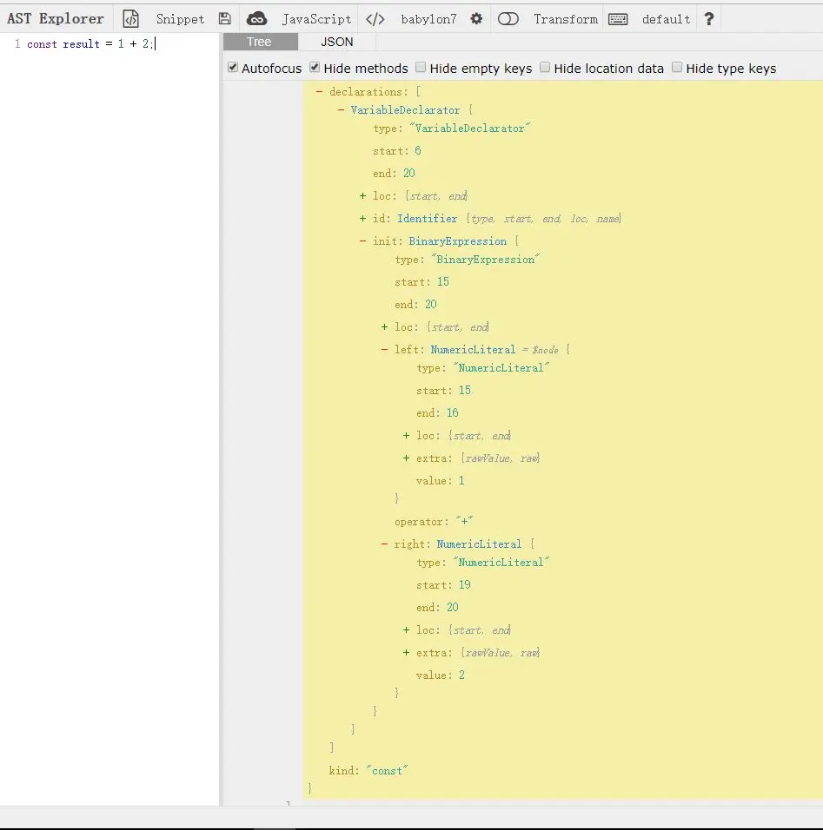
Task: Click the parser code brackets icon
Action: point(375,19)
